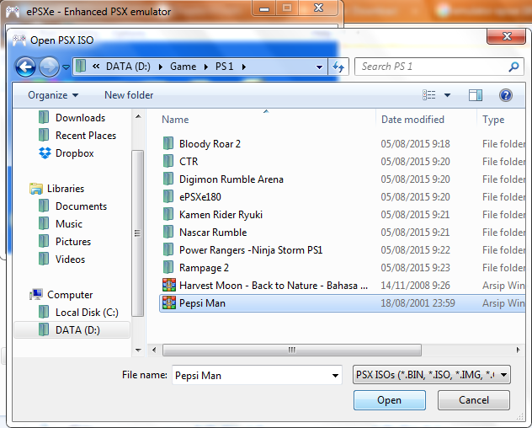
Task: Click the horizontal scrollbar right arrow
Action: pos(518,350)
